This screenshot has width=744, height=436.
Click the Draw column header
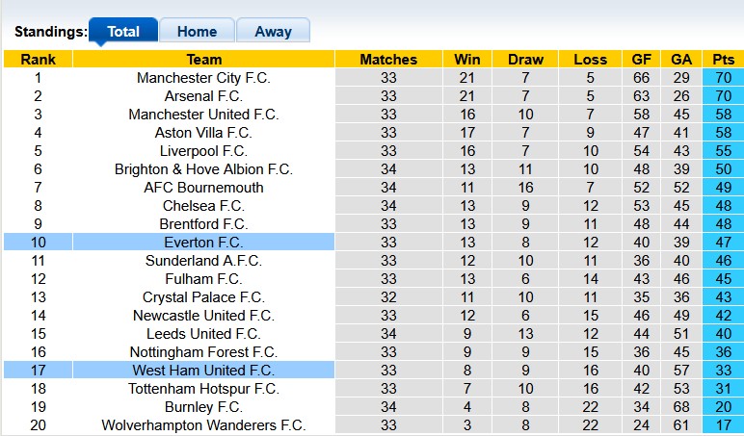pos(525,60)
